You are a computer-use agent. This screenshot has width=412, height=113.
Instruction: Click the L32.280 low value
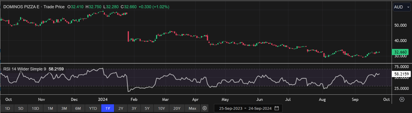coord(111,7)
